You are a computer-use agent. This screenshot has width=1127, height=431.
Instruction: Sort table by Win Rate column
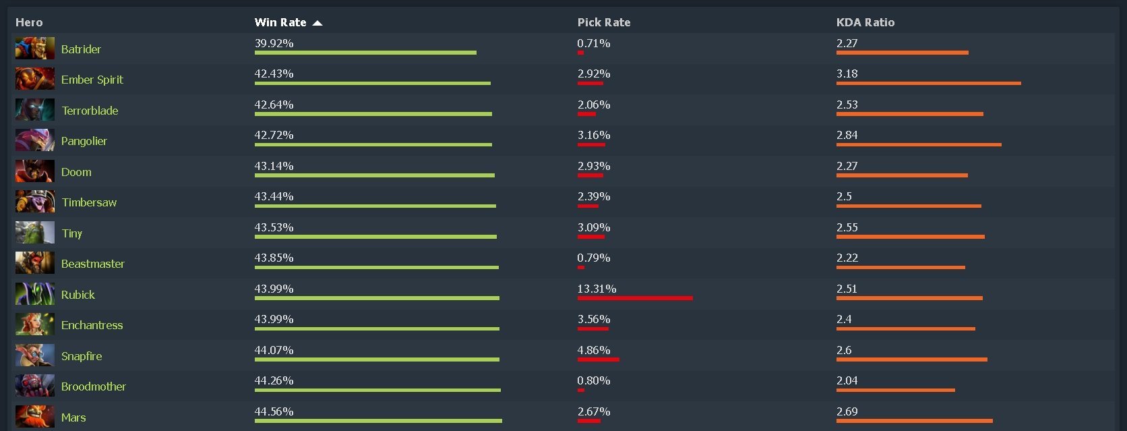point(280,22)
